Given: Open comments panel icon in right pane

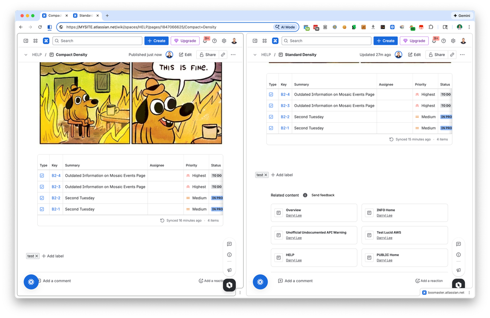Looking at the screenshot, I should click(459, 244).
